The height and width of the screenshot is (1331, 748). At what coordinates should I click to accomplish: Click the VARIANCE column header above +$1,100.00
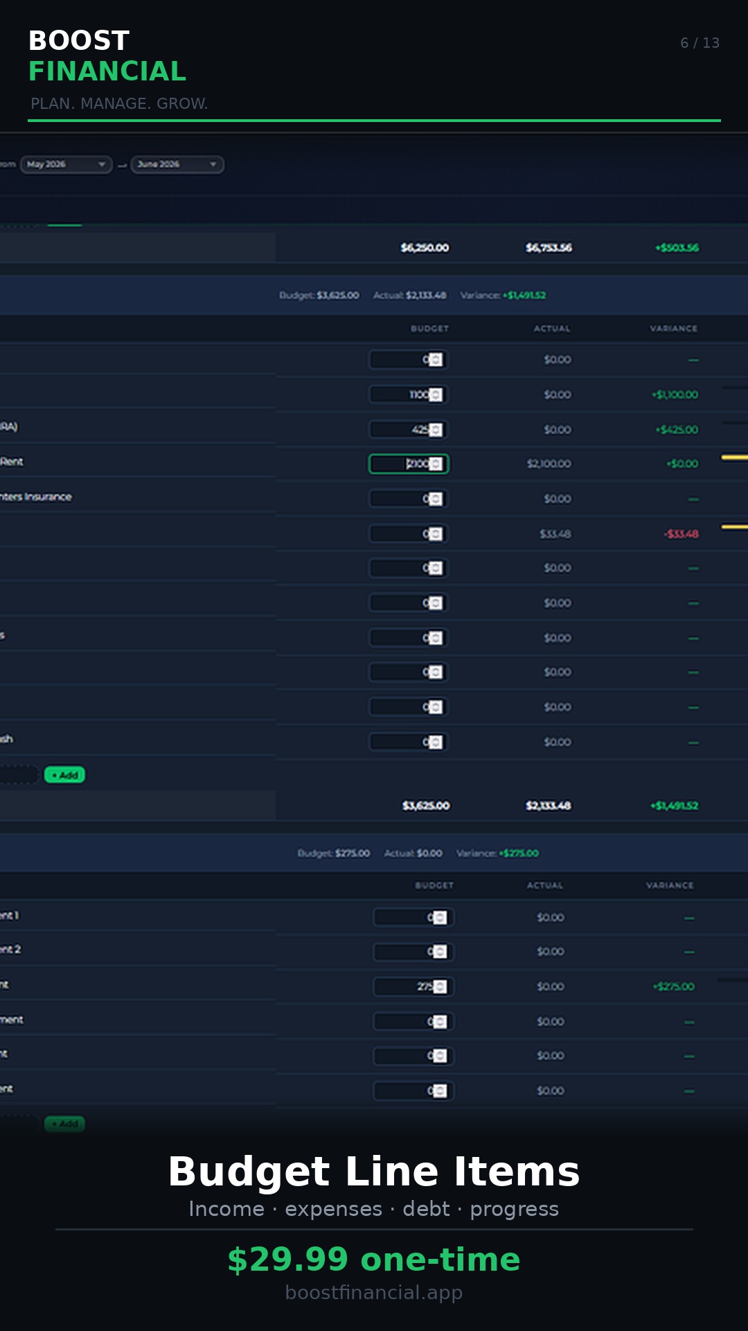[673, 329]
